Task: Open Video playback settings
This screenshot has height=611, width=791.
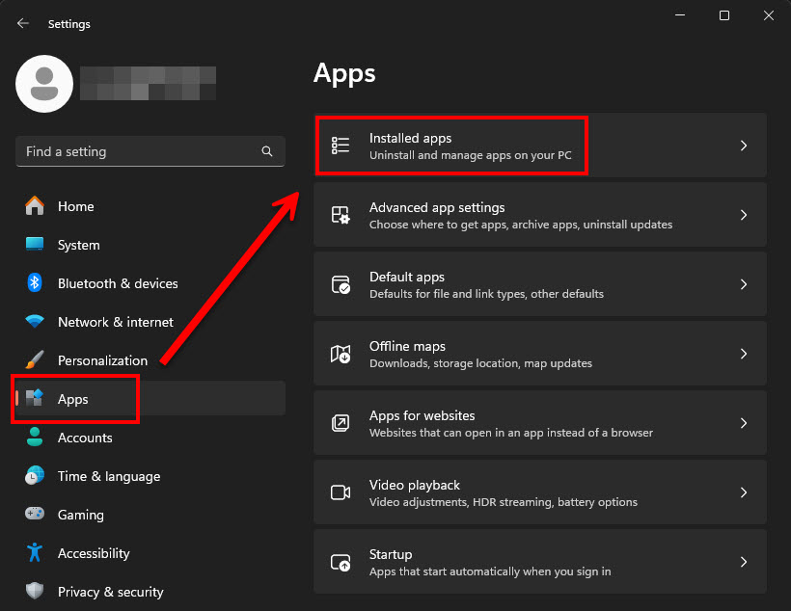Action: click(540, 492)
